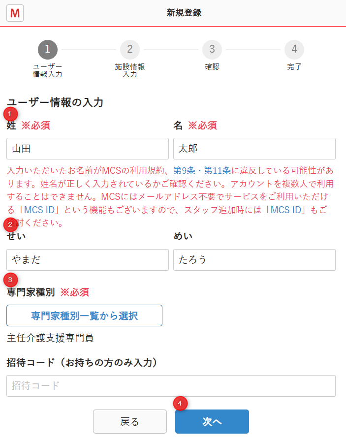Image resolution: width=346 pixels, height=441 pixels.
Task: Open the second MCS ID link
Action: click(x=286, y=210)
